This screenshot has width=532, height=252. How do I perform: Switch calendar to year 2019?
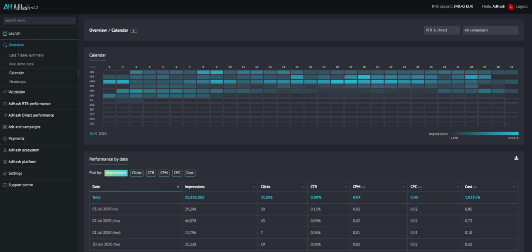click(93, 134)
